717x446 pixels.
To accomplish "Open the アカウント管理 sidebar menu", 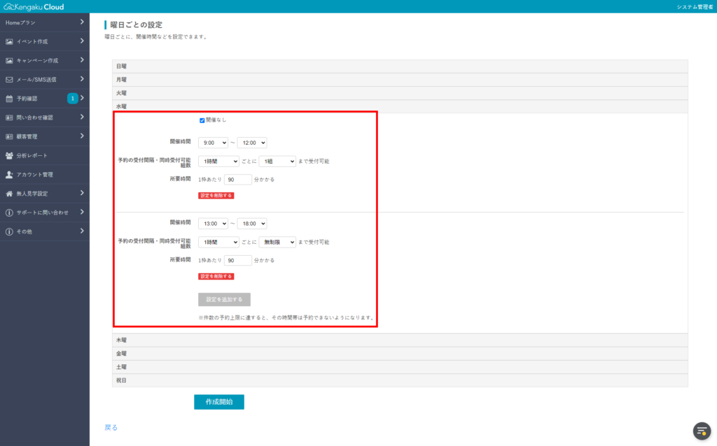I will click(x=45, y=175).
